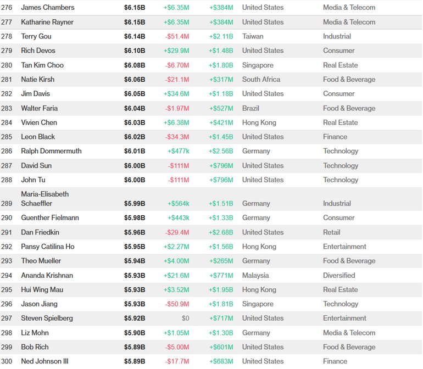This screenshot has height=369, width=423.
Task: Open Leon Black's profile entry
Action: pos(38,137)
